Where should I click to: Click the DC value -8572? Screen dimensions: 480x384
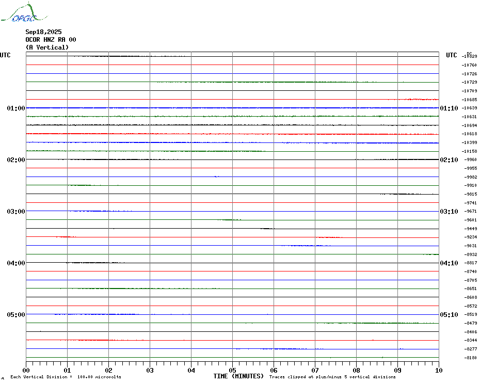click(471, 306)
